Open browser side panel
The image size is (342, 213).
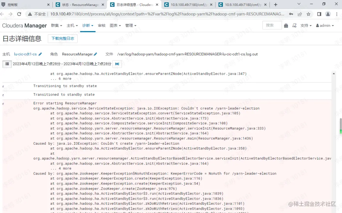pos(319,14)
